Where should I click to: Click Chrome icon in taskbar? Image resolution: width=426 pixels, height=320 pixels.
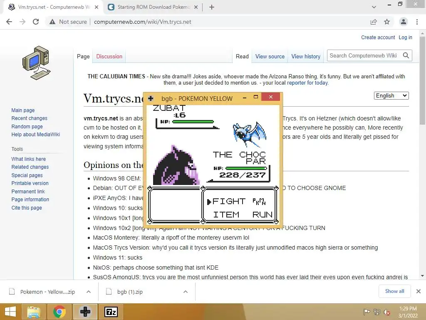tap(59, 312)
